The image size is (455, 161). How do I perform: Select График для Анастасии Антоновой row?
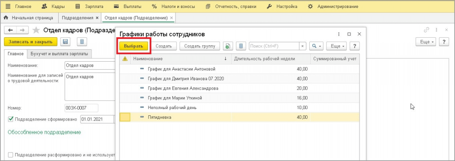239,69
